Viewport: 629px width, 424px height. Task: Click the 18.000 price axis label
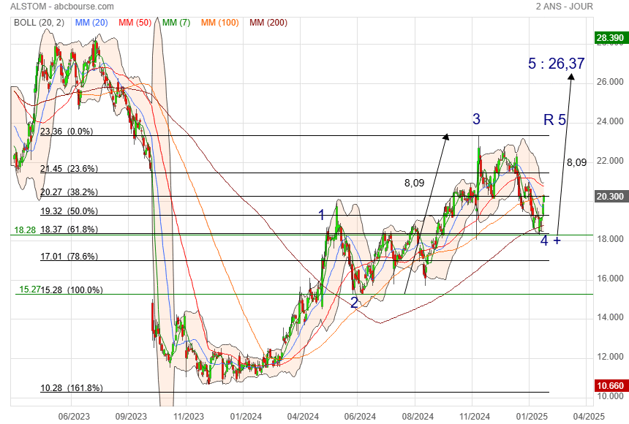tap(610, 239)
